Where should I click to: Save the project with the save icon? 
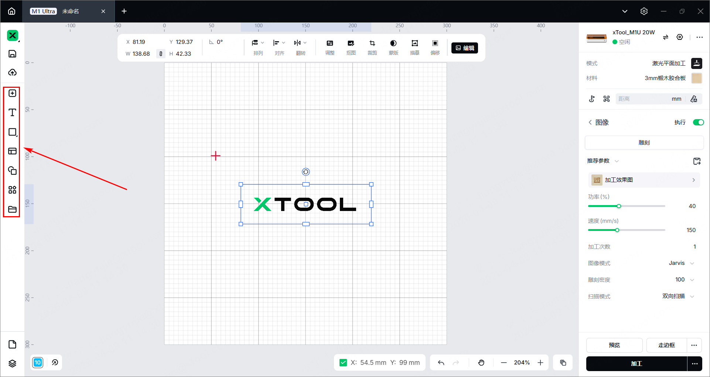coord(12,54)
